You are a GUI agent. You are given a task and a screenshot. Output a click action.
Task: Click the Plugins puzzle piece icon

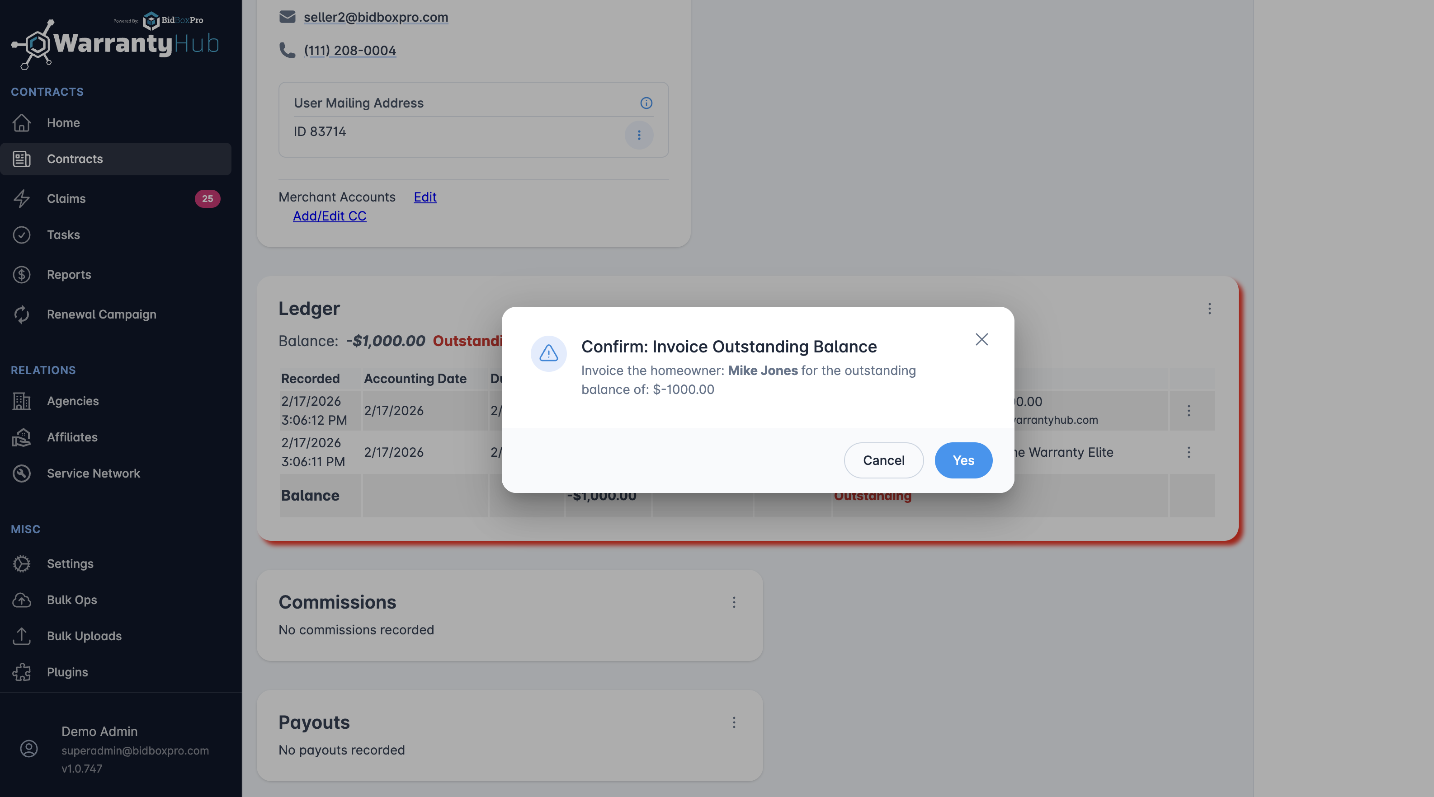click(x=22, y=672)
